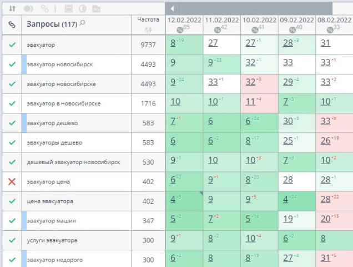Click the sort arrows icon in toolbar
The image size is (353, 267).
[12, 8]
